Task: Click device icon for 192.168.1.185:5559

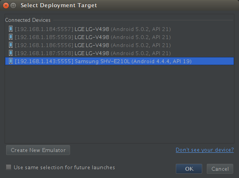Action: pyautogui.click(x=11, y=37)
